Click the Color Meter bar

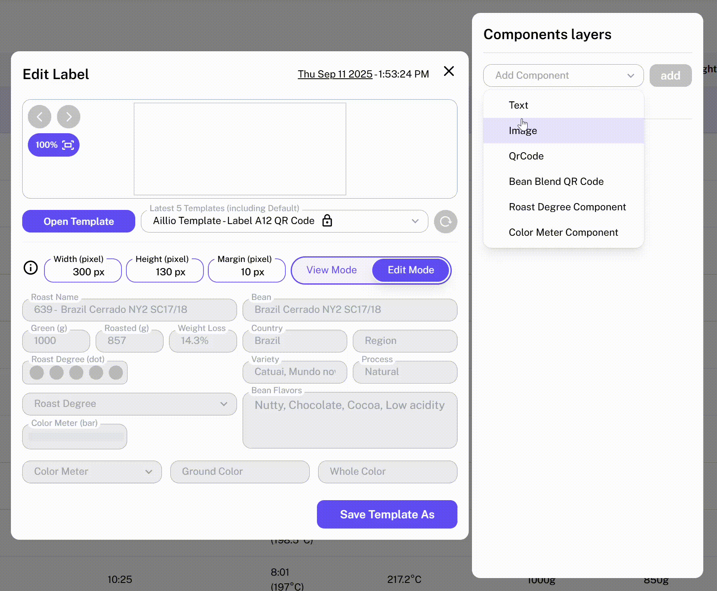75,437
